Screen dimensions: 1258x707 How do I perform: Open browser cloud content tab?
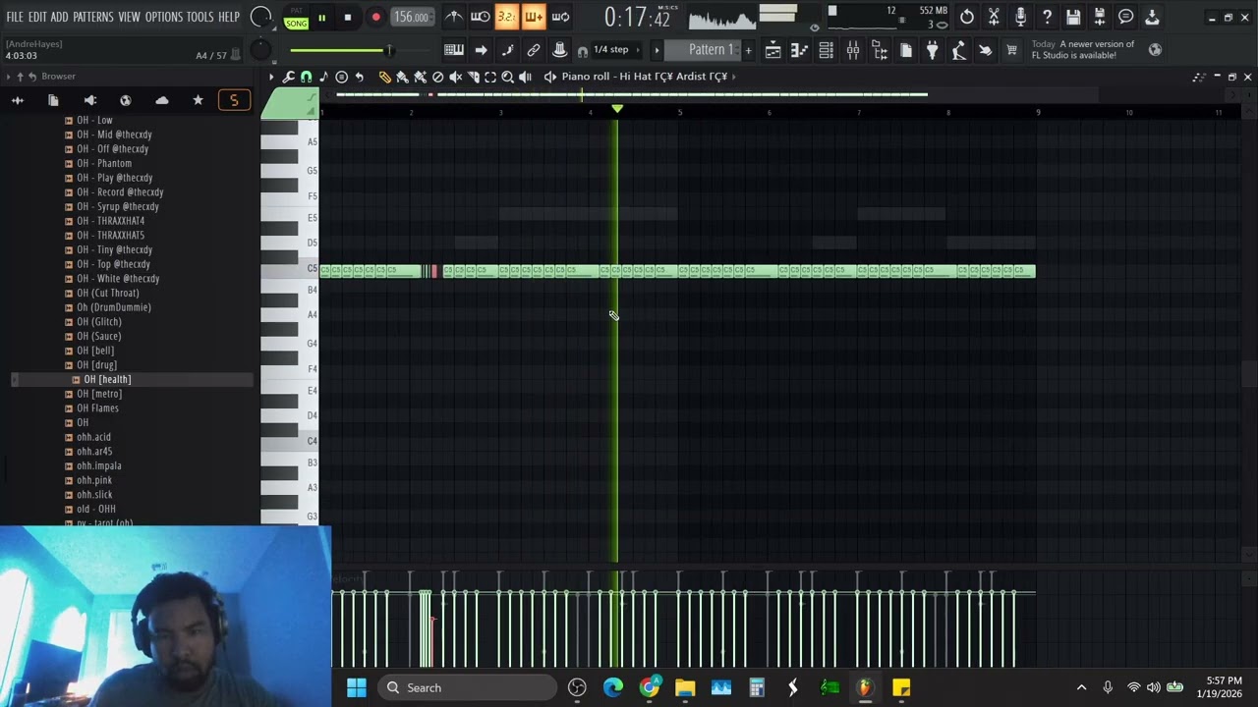162,100
